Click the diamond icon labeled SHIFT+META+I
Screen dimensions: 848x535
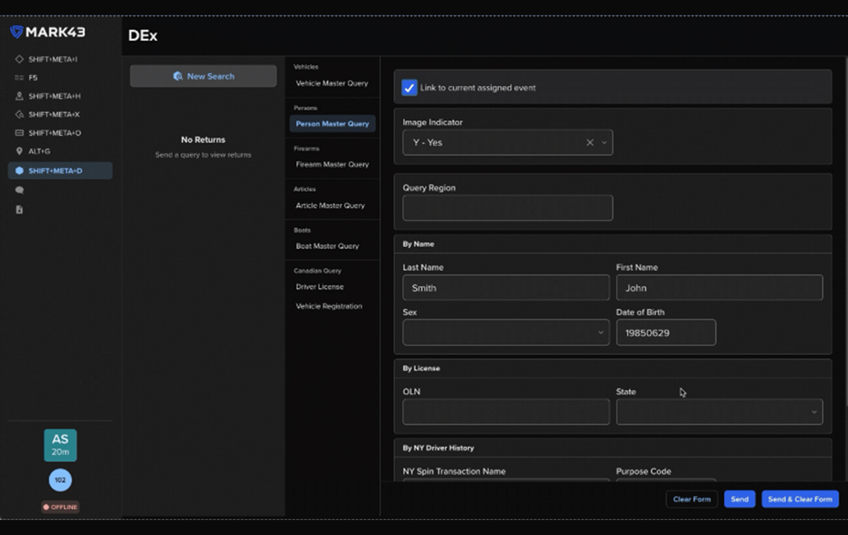[x=19, y=59]
